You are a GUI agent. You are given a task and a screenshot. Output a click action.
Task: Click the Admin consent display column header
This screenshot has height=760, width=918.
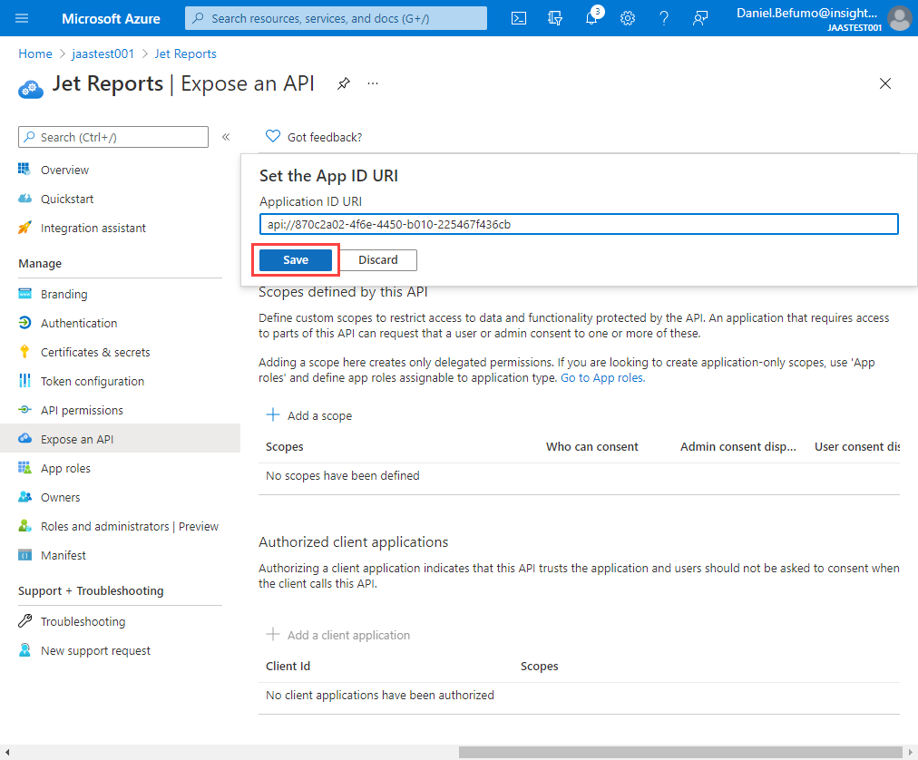[738, 447]
